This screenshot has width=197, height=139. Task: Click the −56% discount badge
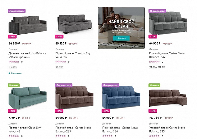coord(12,36)
